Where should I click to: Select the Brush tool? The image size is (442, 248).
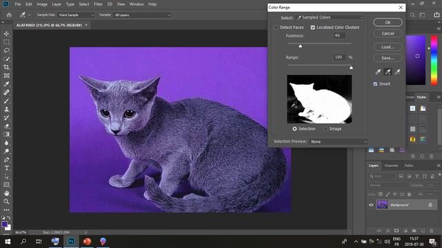point(6,101)
